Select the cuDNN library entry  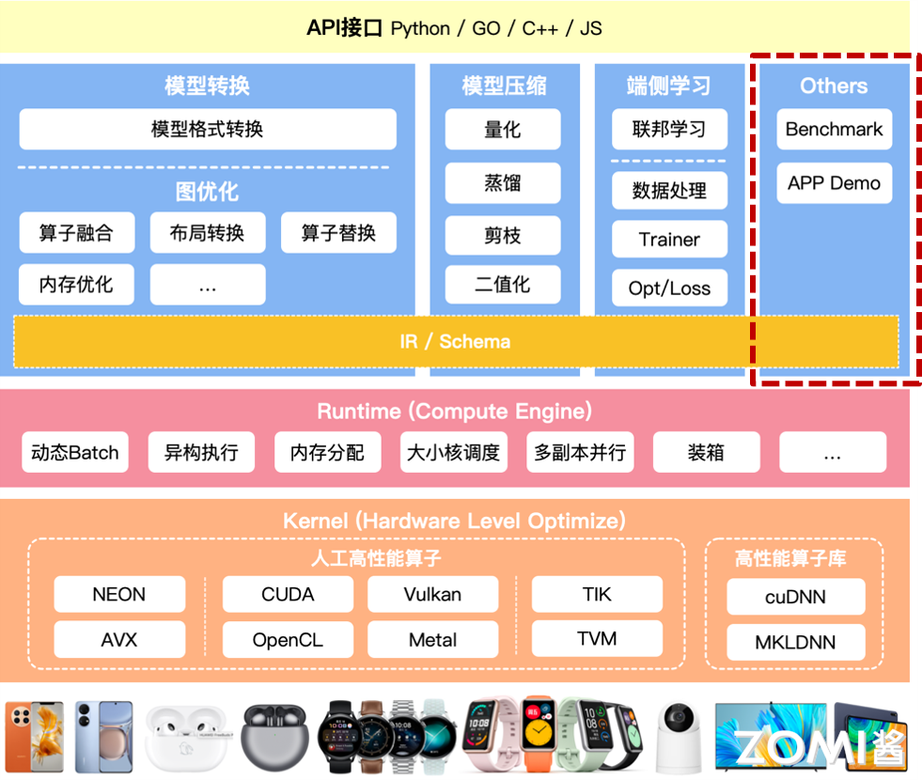[795, 597]
